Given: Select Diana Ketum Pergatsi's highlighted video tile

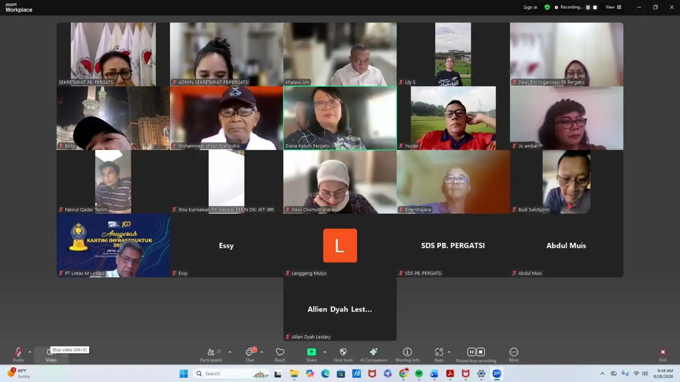Looking at the screenshot, I should pos(340,118).
